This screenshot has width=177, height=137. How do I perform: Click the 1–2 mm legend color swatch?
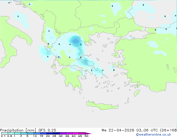pos(18,133)
